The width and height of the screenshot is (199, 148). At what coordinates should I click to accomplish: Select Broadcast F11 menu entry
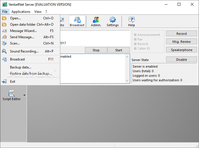pos(30,59)
